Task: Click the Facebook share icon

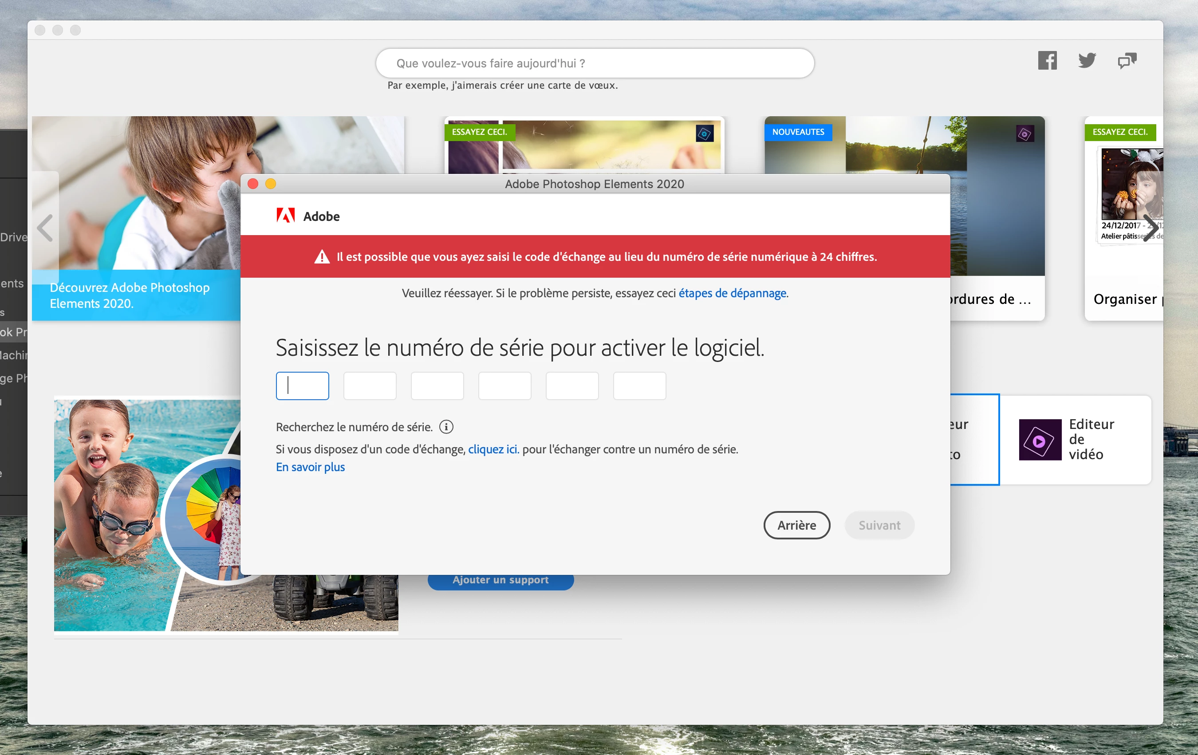Action: point(1047,61)
